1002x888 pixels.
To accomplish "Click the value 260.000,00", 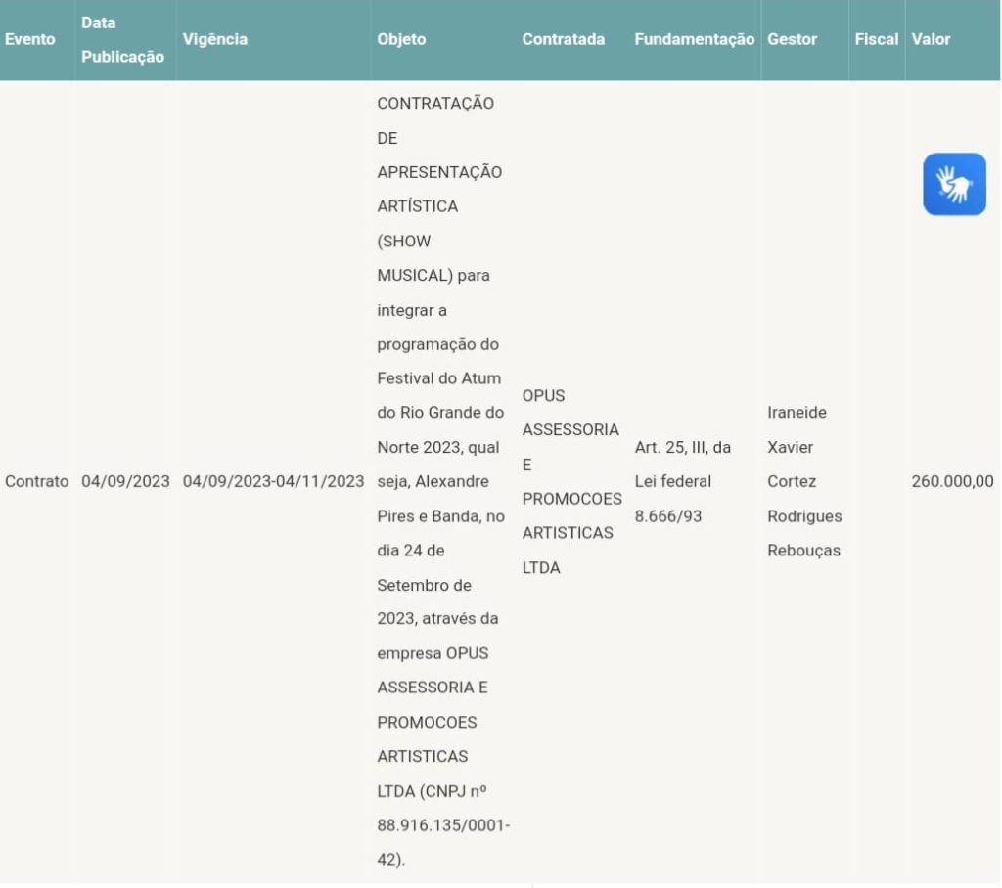I will (x=953, y=481).
